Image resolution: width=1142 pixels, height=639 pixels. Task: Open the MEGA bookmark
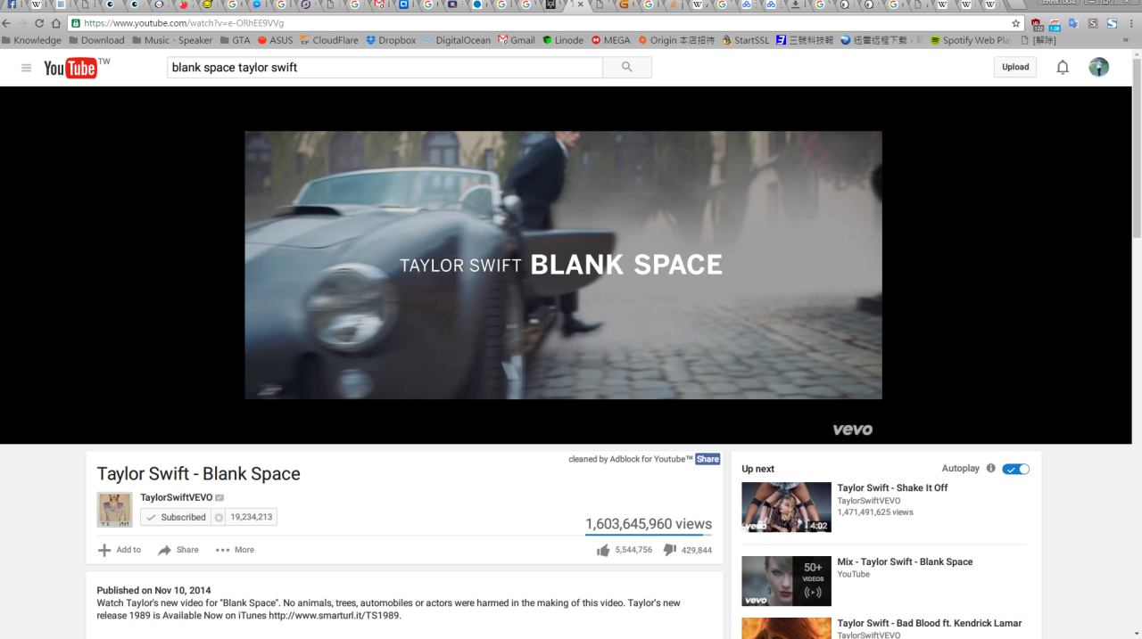click(x=610, y=40)
